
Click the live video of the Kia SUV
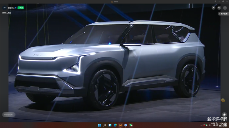(114, 63)
